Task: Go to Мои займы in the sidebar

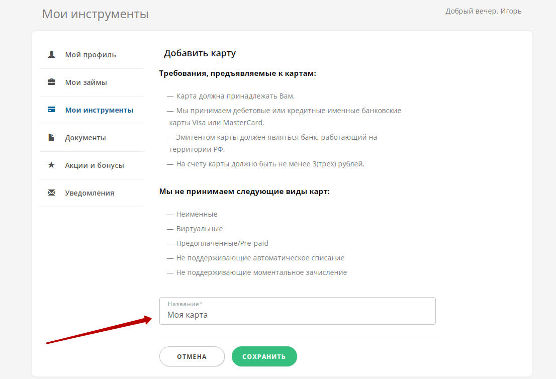Action: pos(86,82)
